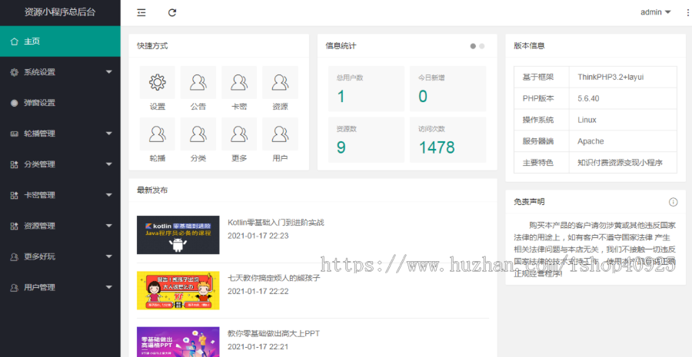692x357 pixels.
Task: Open the 弹窗设置 menu item
Action: 60,103
